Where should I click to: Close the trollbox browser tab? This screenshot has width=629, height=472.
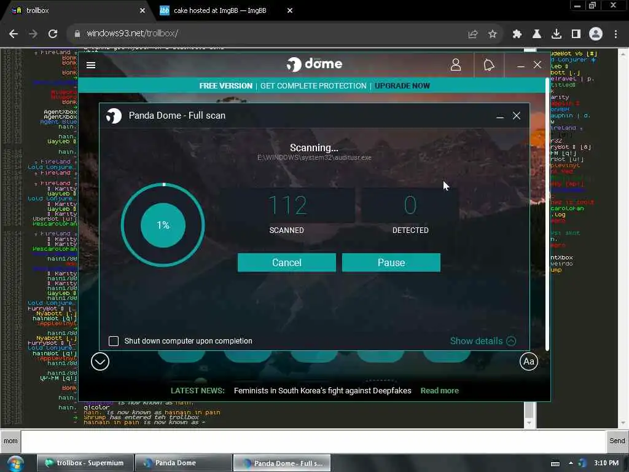pos(143,10)
